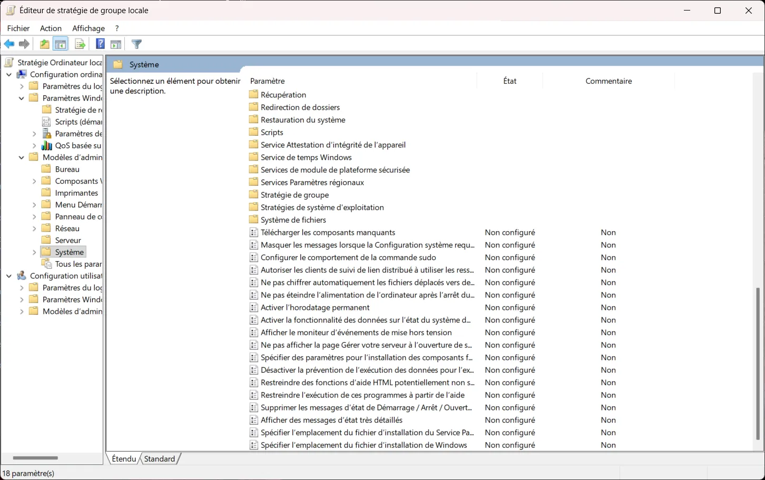The width and height of the screenshot is (765, 480).
Task: Open Help via the question mark icon
Action: pyautogui.click(x=100, y=44)
